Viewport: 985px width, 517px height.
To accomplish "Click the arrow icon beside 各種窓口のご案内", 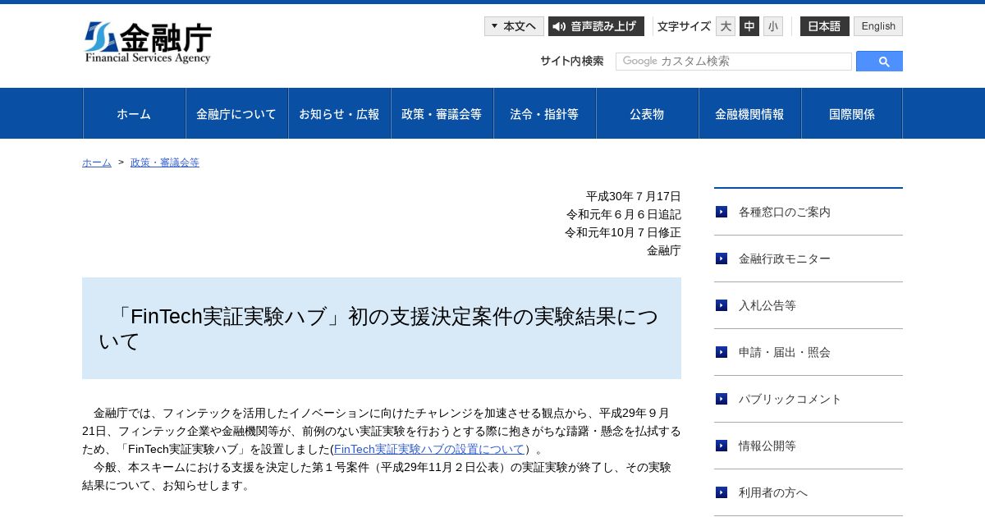I will [722, 212].
